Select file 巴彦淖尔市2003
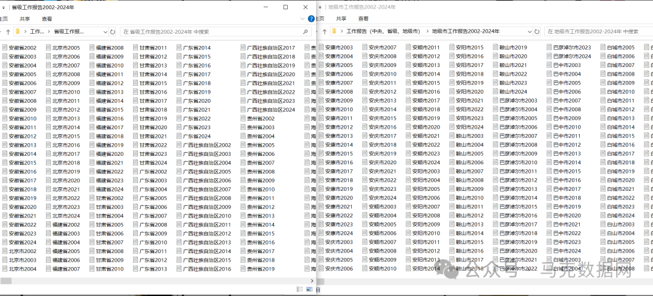Viewport: 653px width, 296px height. [515, 101]
